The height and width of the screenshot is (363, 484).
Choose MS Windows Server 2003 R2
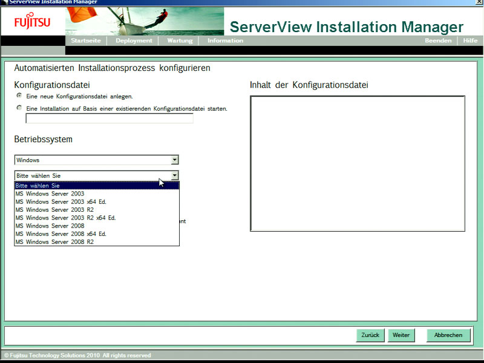pyautogui.click(x=97, y=209)
